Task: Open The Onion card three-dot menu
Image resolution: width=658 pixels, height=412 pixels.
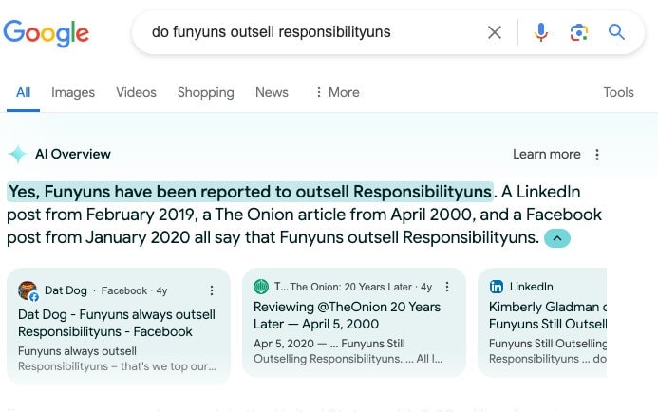Action: coord(447,287)
